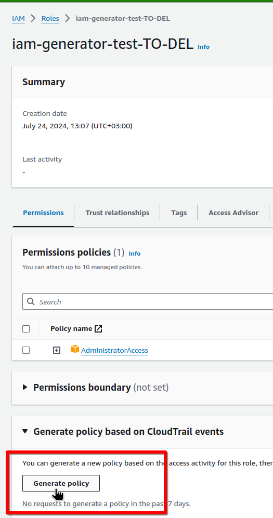This screenshot has height=518, width=273.
Task: Open the AdministratorAccess policy link
Action: click(x=115, y=351)
